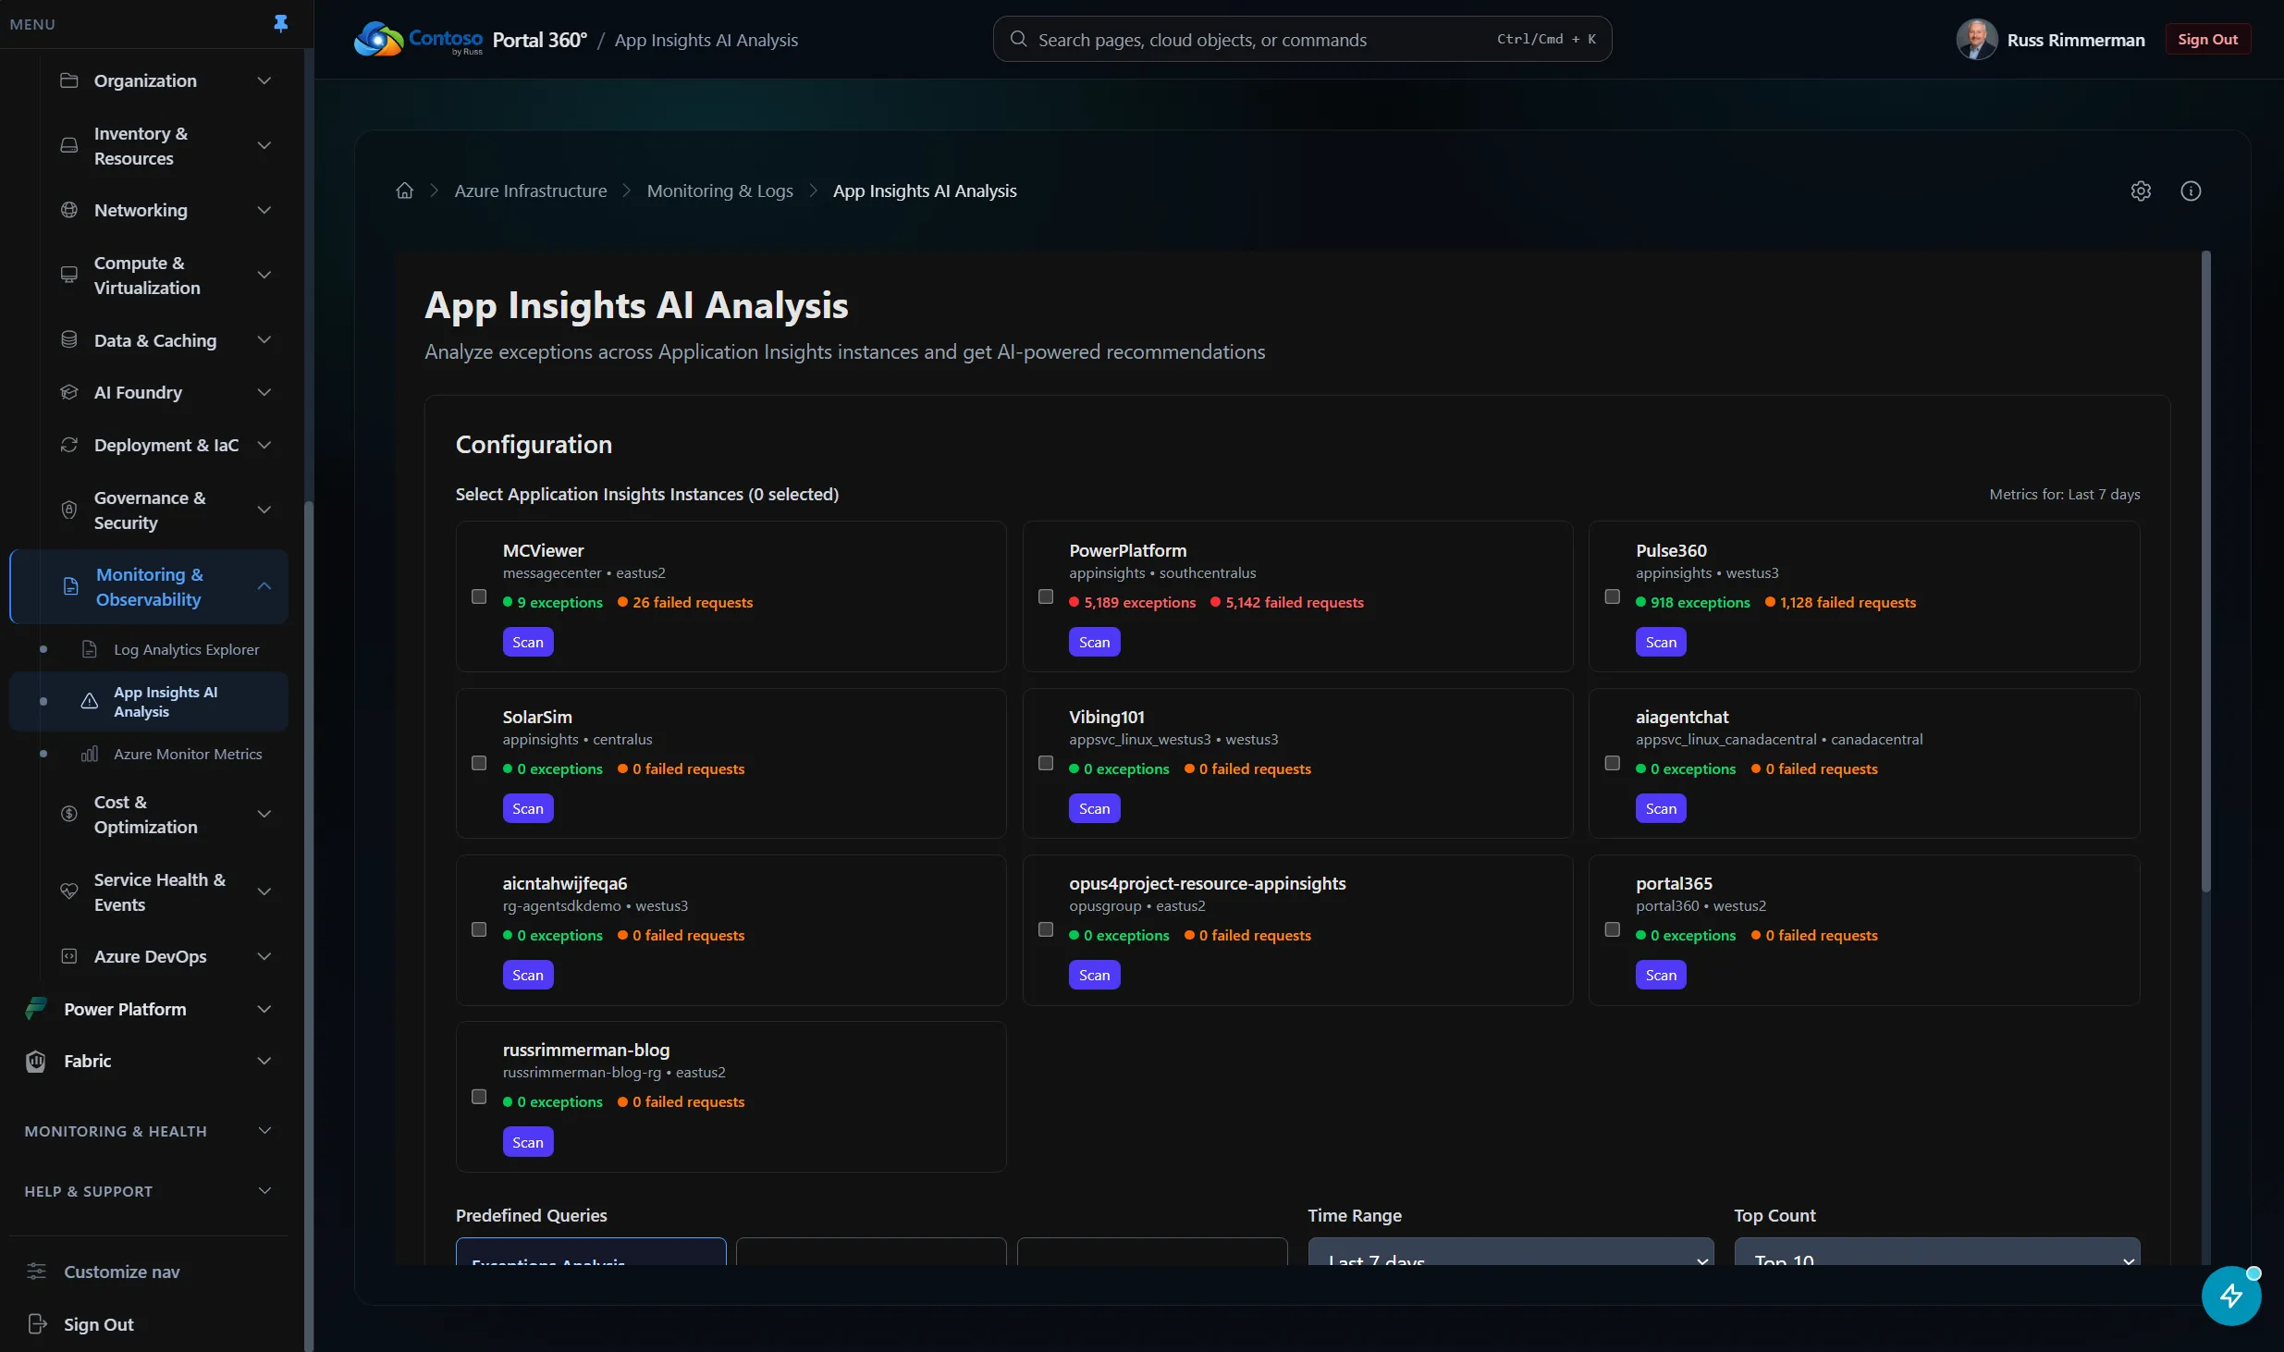Expand the Organization menu chevron
This screenshot has width=2284, height=1352.
point(264,80)
